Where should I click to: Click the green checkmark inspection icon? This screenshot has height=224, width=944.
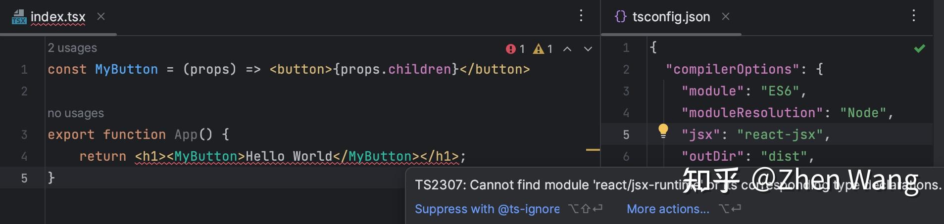(919, 48)
